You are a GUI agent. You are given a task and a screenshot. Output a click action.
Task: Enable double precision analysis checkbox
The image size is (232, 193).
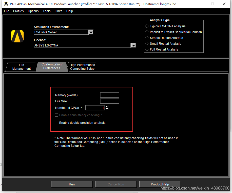[56, 123]
